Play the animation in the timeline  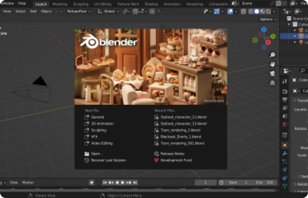[x=123, y=183]
